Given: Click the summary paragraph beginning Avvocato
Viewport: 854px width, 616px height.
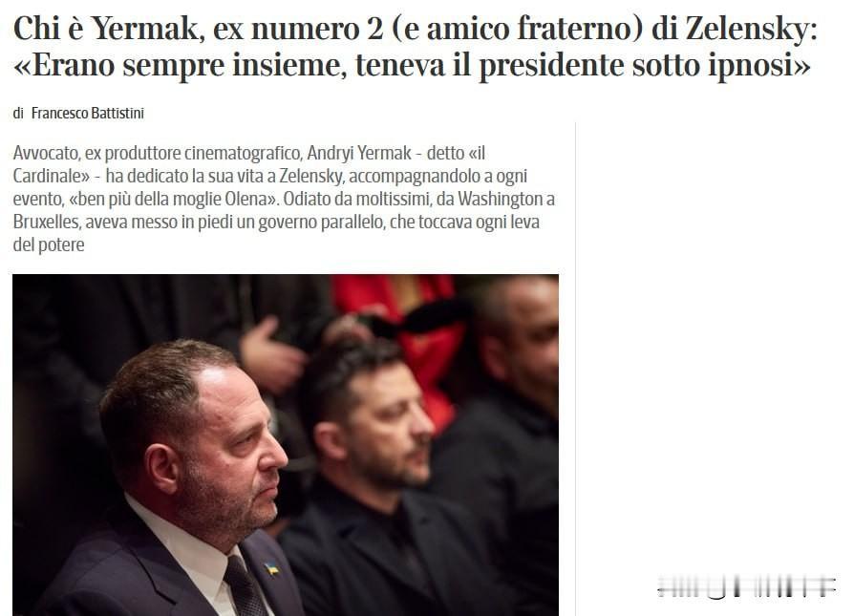Looking at the screenshot, I should point(284,199).
